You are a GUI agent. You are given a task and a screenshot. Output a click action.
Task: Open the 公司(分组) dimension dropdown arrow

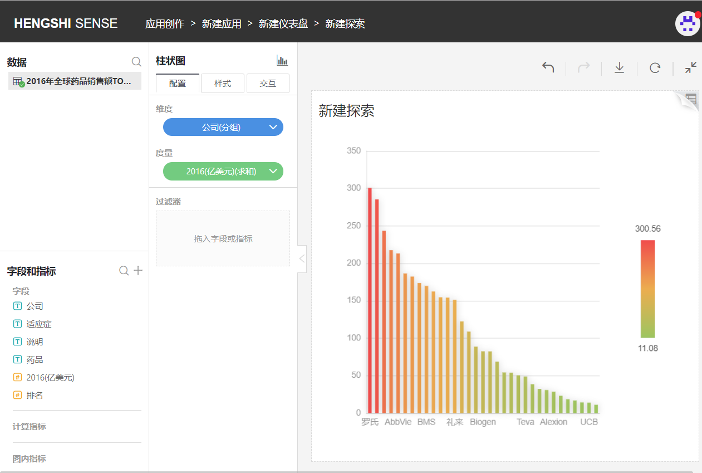click(273, 127)
